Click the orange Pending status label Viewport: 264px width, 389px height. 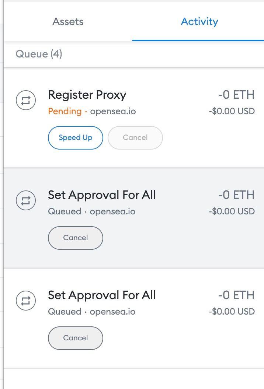coord(65,111)
